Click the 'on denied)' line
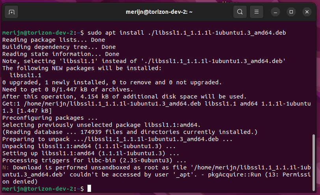Screen dimensions: 320x195 tap(20, 182)
